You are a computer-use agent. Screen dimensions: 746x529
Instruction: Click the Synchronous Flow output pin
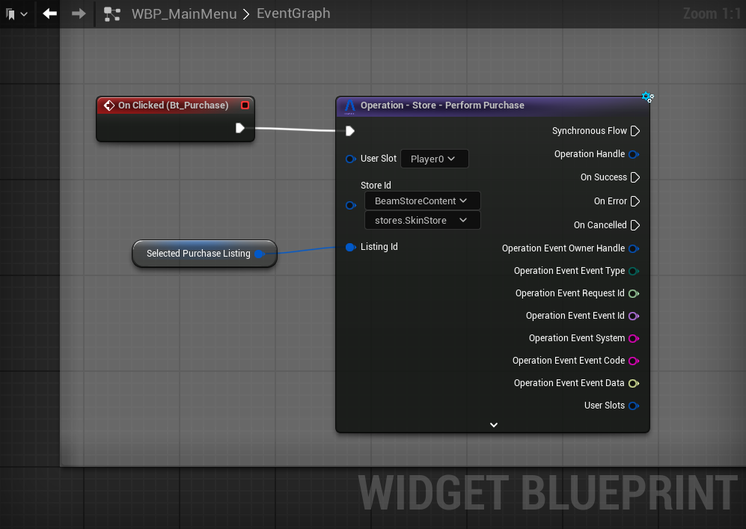coord(635,131)
